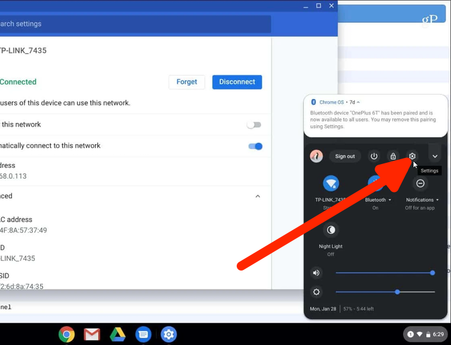This screenshot has width=451, height=345.
Task: Expand the Bluetooth dropdown arrow
Action: click(x=390, y=200)
